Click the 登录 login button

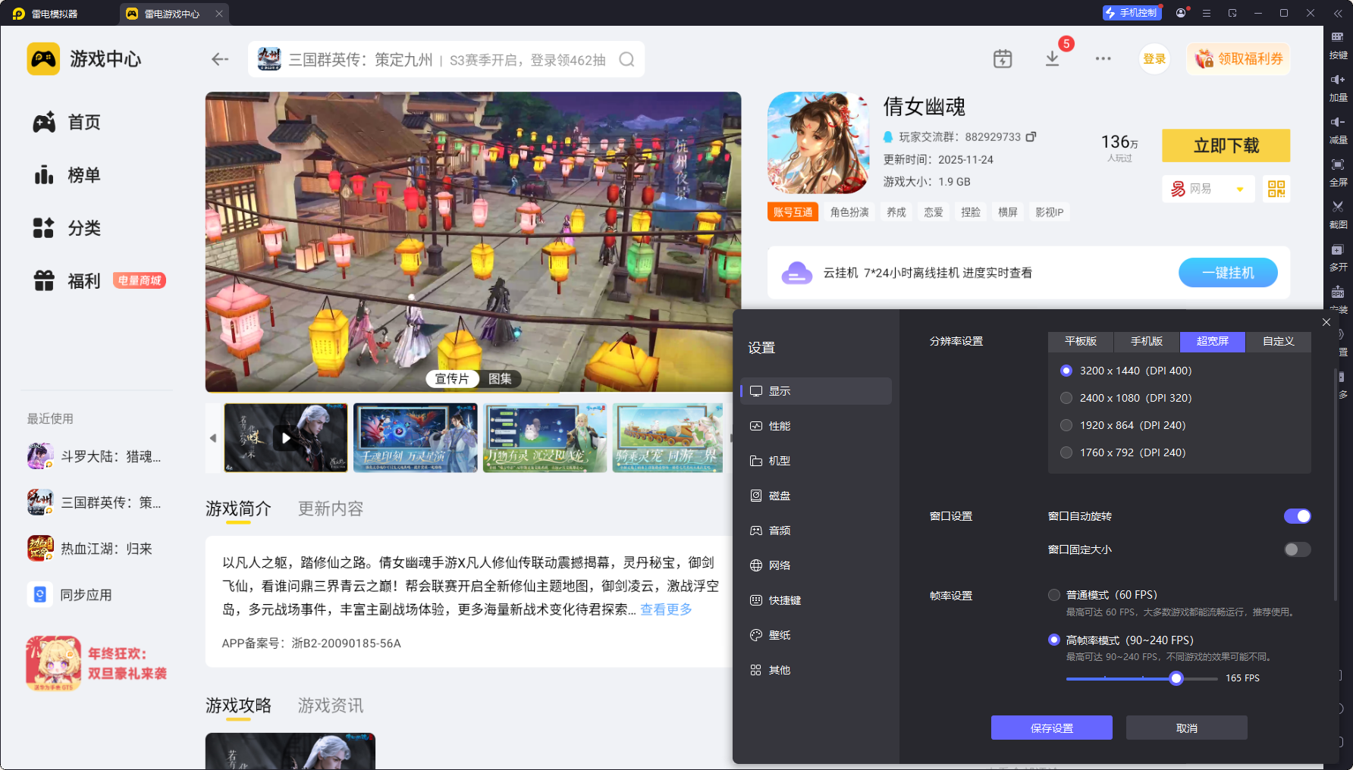1154,59
